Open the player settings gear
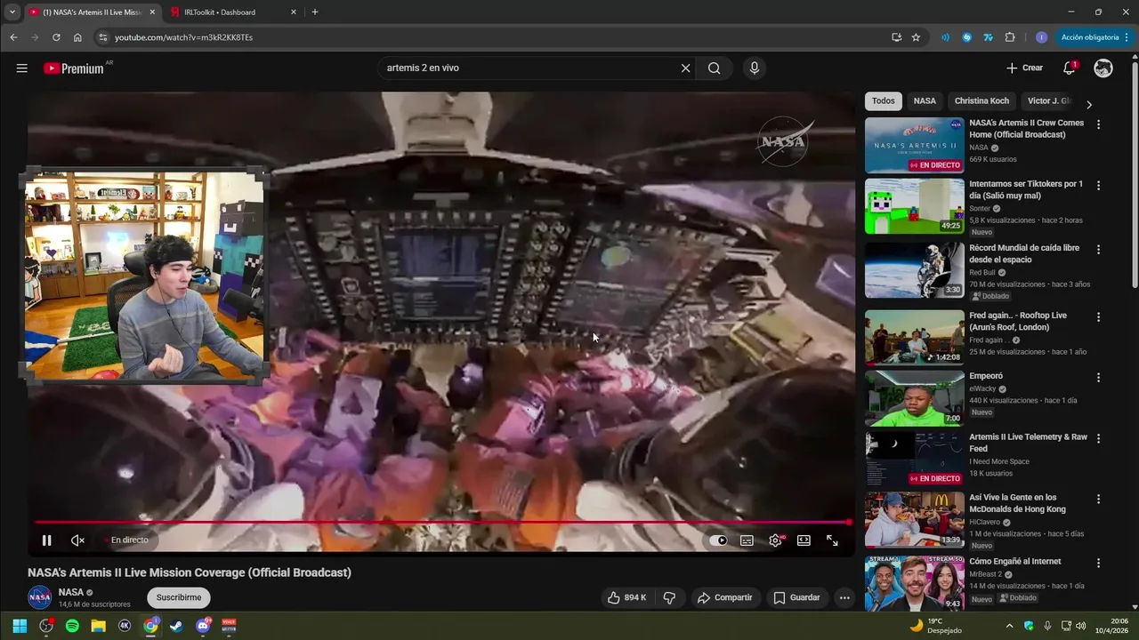The height and width of the screenshot is (640, 1139). click(776, 540)
